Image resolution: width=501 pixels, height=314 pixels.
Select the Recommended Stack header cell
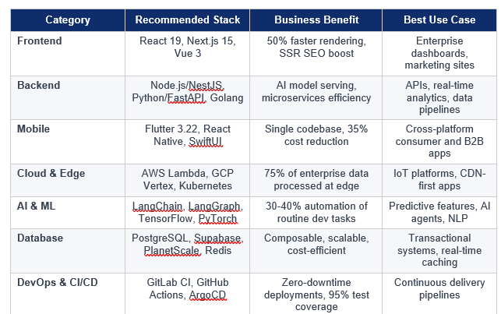click(187, 19)
